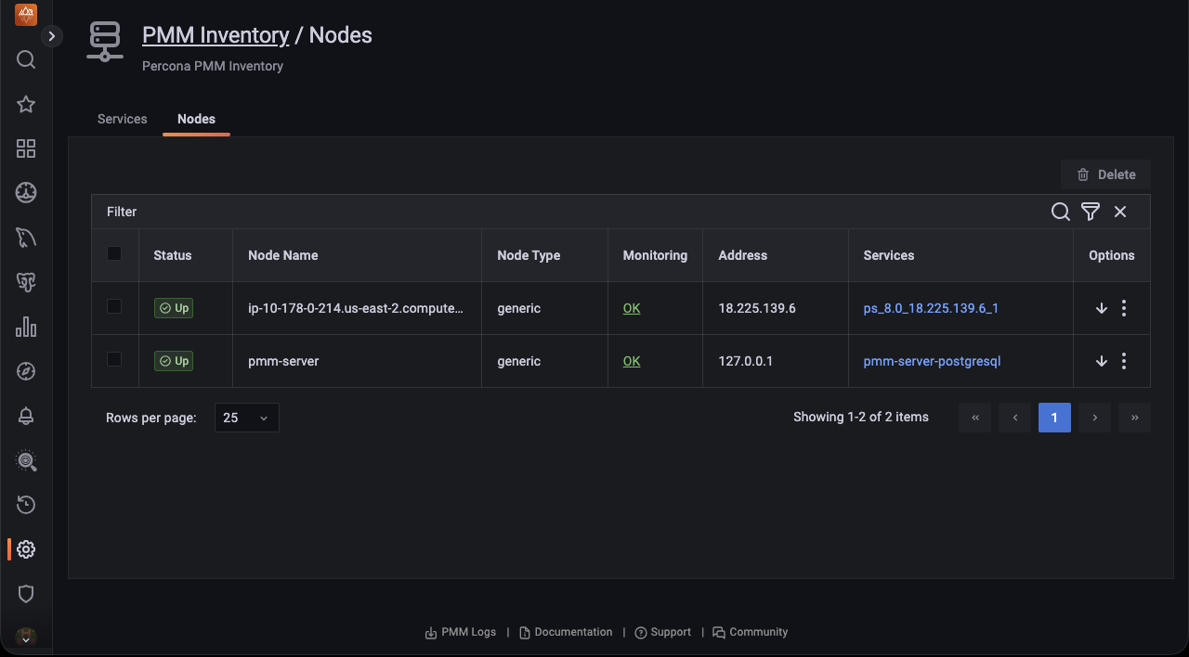Screen dimensions: 1189x657
Task: Open Configuration gear icon in sidebar
Action: click(x=26, y=549)
